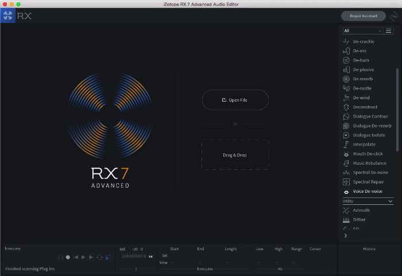Viewport: 402px width, 276px height.
Task: Click the Sel start time field
Action: [175, 255]
